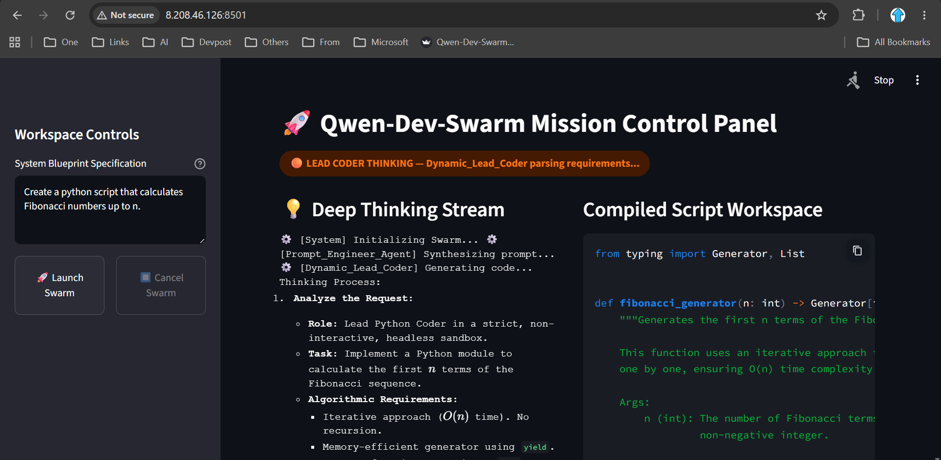This screenshot has width=941, height=460.
Task: Click the Workspace Controls heading
Action: (77, 134)
